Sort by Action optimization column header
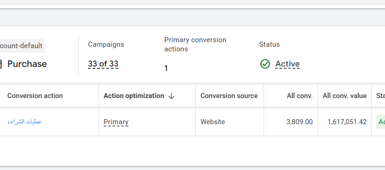The height and width of the screenshot is (170, 385). [134, 96]
